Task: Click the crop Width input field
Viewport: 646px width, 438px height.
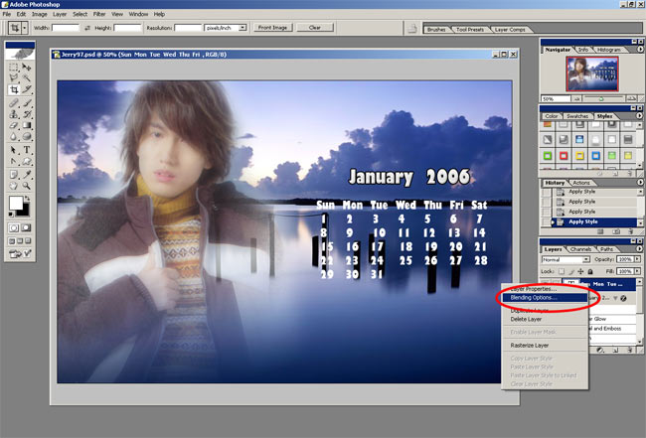Action: 66,28
